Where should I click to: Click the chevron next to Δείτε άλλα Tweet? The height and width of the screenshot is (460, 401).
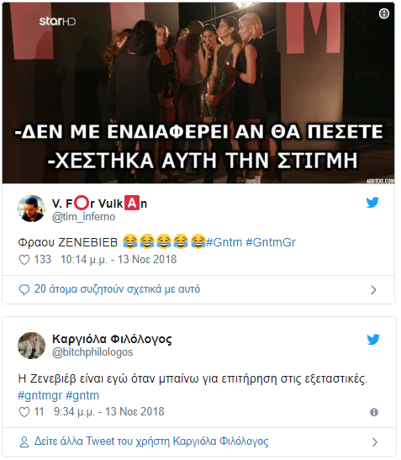coord(374,442)
